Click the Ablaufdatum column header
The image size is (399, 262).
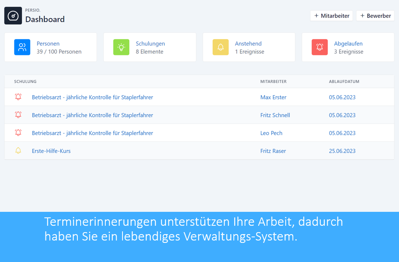344,82
